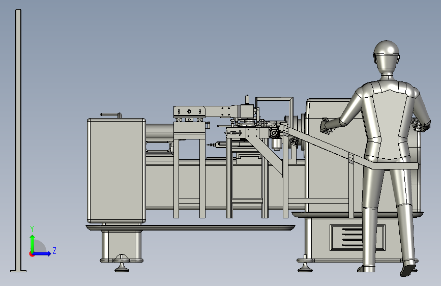Screen dimensions: 441x286
Task: Select the long horizontal tray under the machine
Action: (x=190, y=227)
